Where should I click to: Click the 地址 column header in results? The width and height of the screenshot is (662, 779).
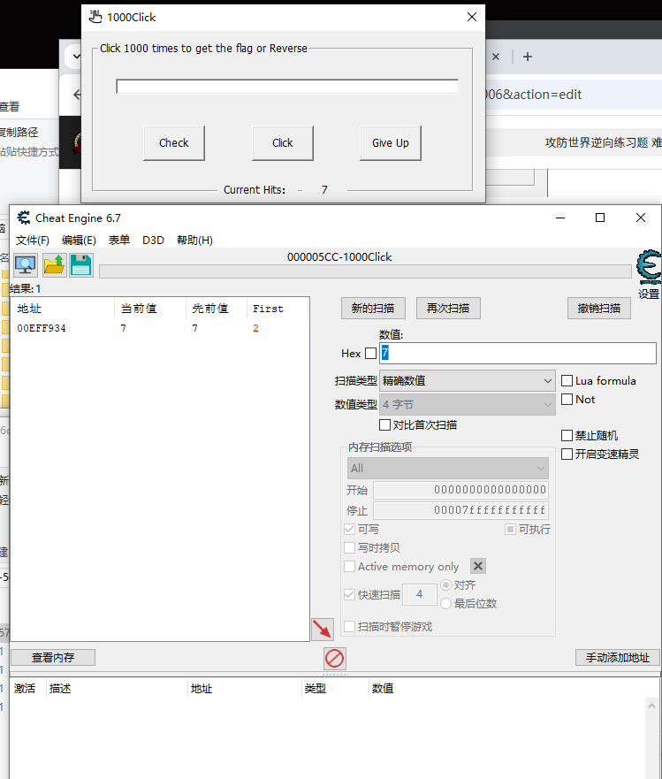(63, 309)
